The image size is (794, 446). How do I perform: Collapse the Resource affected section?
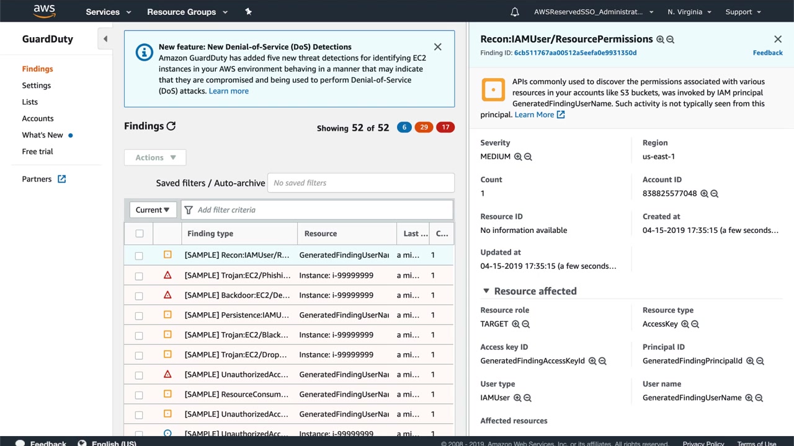click(487, 291)
